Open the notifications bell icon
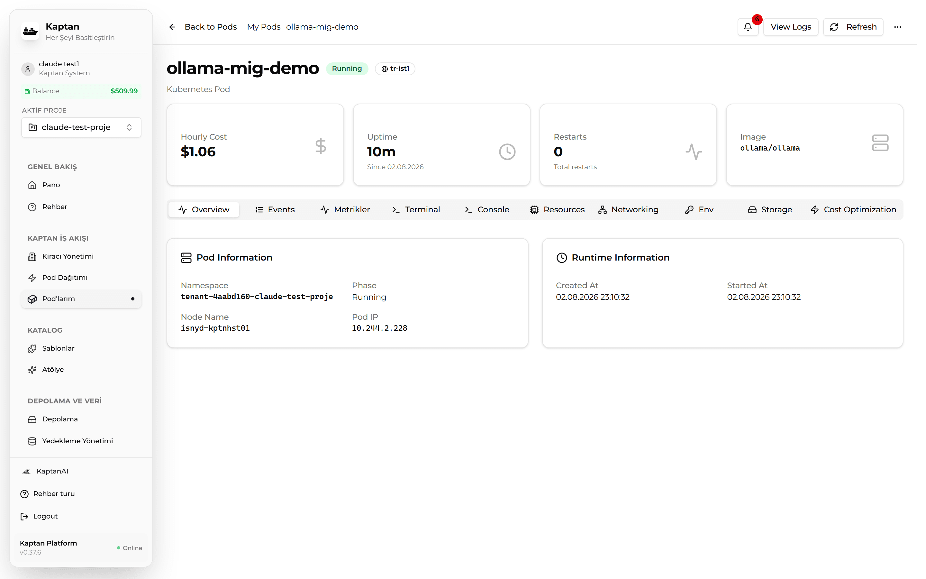Screen dimensions: 926x579 [748, 27]
